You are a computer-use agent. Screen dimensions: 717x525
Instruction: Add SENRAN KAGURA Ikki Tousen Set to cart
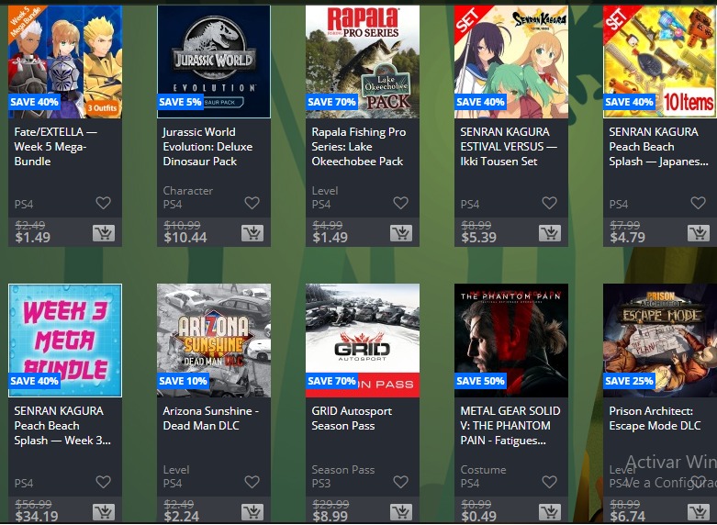pos(550,233)
